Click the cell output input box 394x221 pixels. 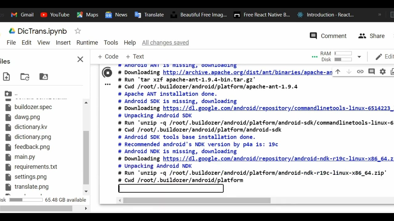pos(171,188)
